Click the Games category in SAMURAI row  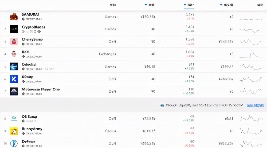(x=110, y=17)
